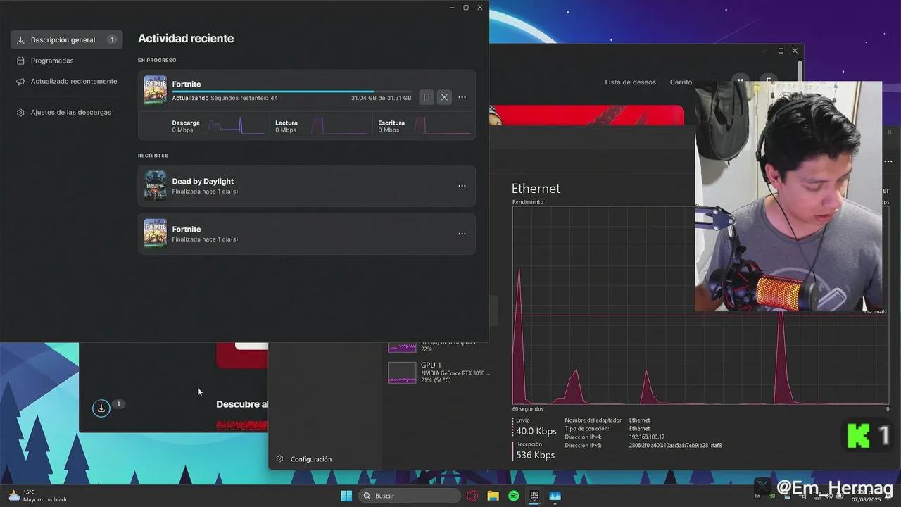Pause the Fortnite update download
The image size is (901, 507).
(x=426, y=97)
